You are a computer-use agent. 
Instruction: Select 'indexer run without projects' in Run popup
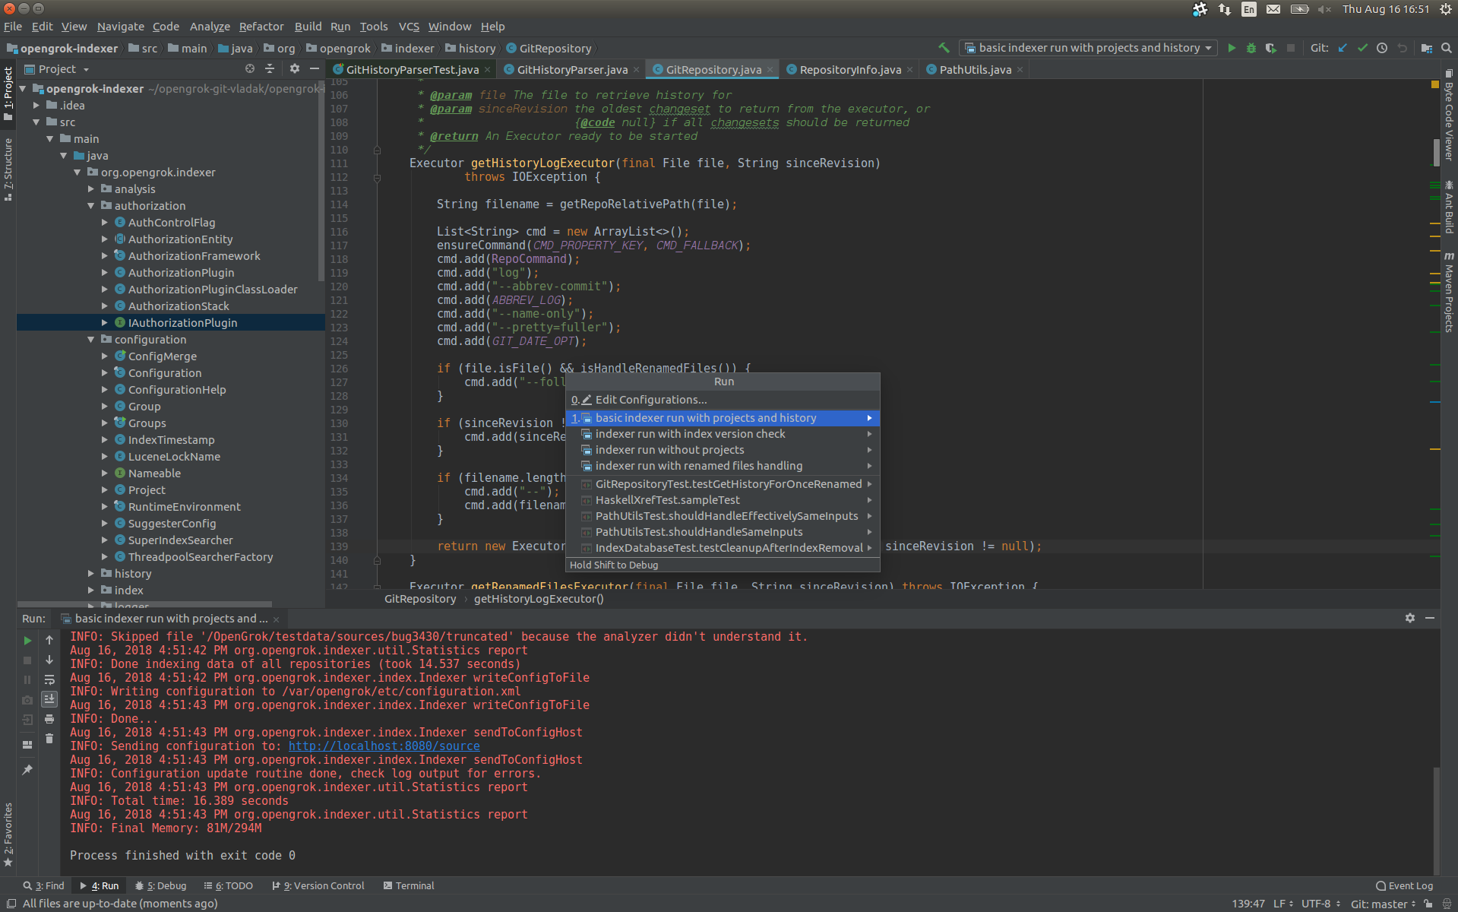click(x=669, y=450)
